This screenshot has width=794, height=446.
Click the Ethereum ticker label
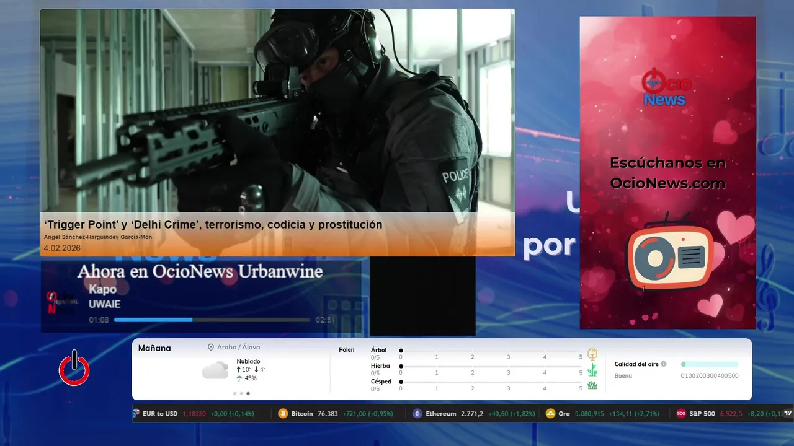tap(441, 414)
